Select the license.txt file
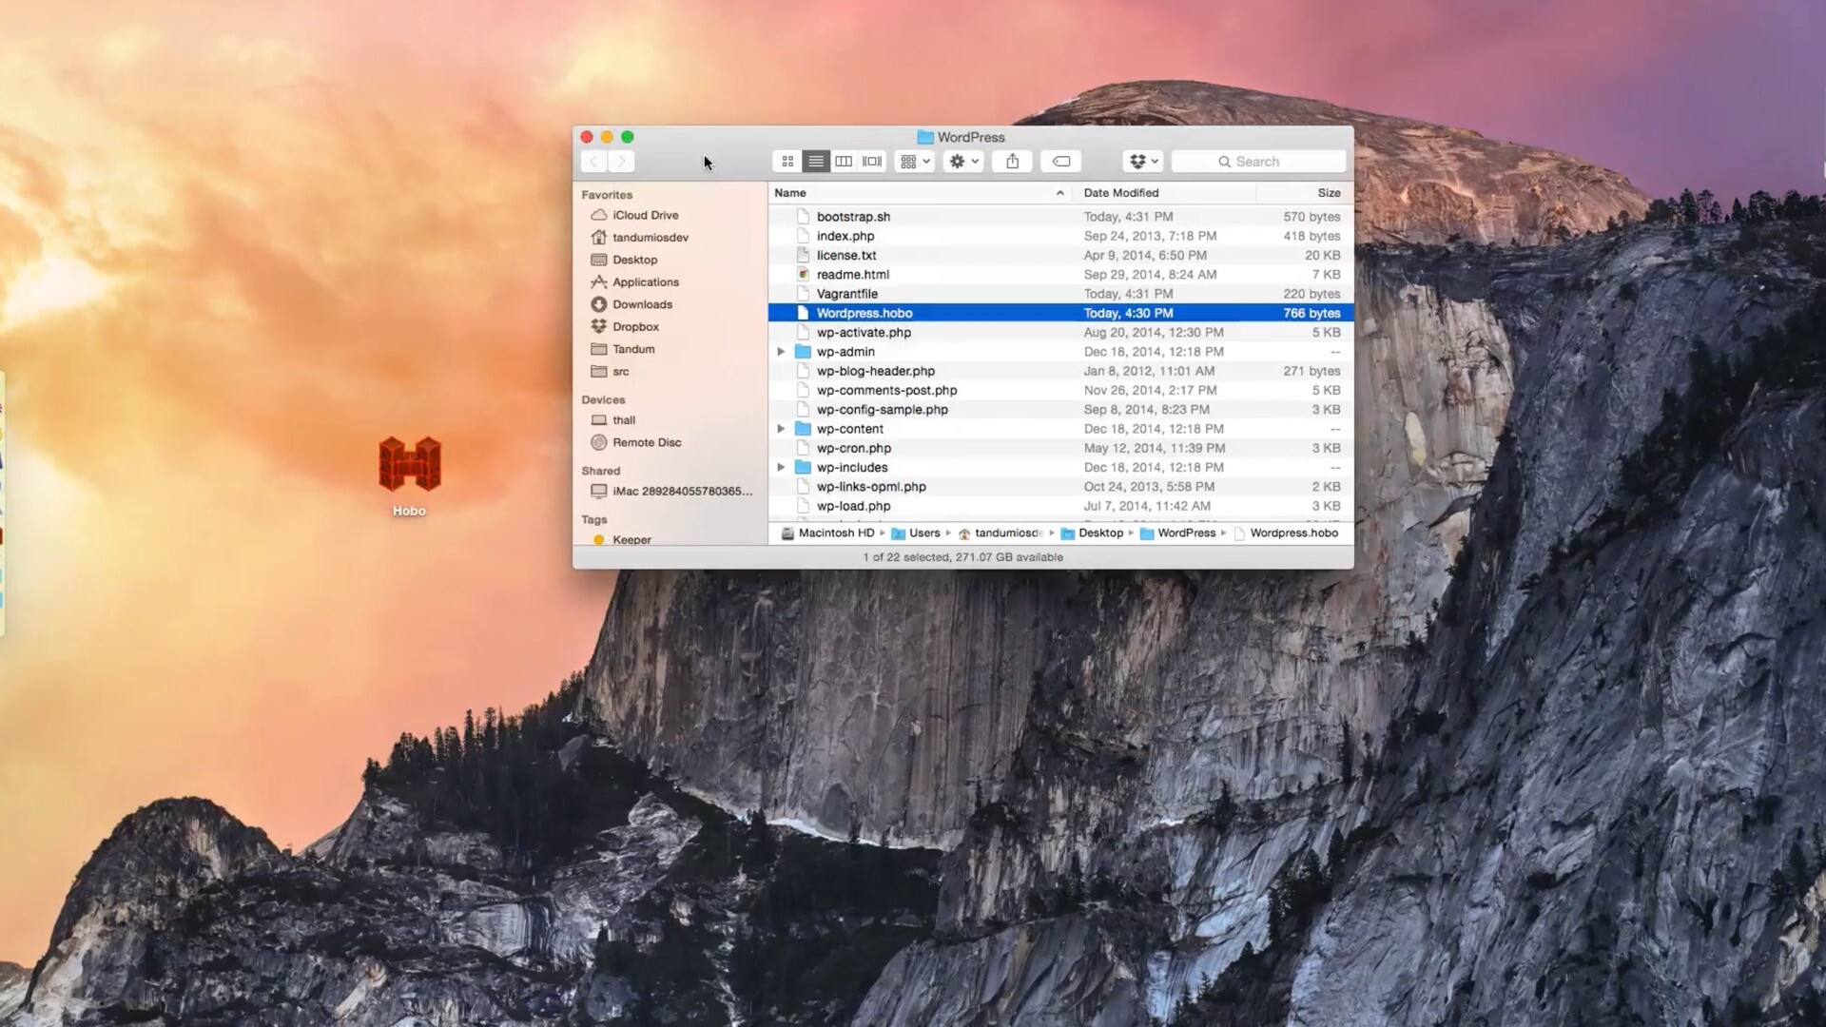The image size is (1826, 1027). click(1060, 256)
